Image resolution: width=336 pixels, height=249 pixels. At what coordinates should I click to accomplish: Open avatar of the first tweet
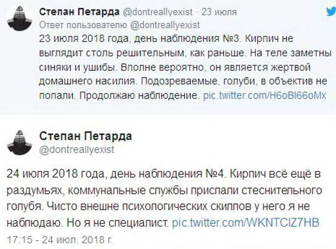(20, 18)
